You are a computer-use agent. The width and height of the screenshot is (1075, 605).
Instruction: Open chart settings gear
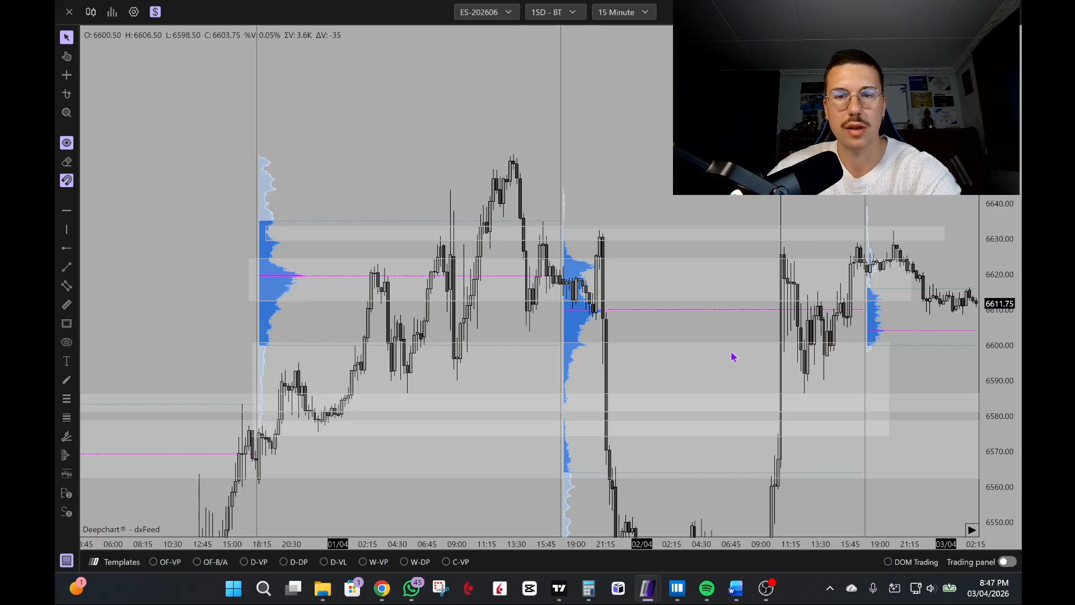tap(134, 12)
